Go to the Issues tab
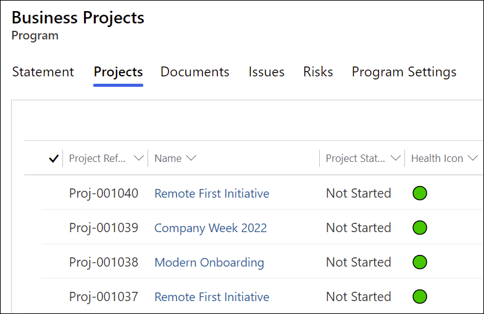Image resolution: width=484 pixels, height=314 pixels. (266, 72)
